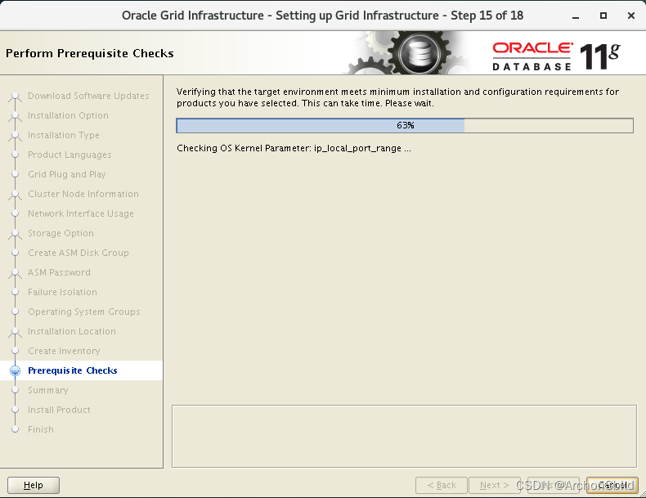
Task: Select the Installation Type step
Action: [x=64, y=135]
